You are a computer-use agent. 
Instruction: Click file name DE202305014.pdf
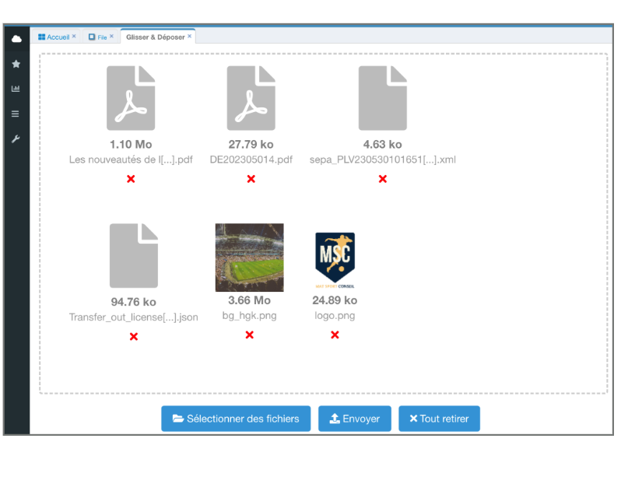tap(251, 160)
